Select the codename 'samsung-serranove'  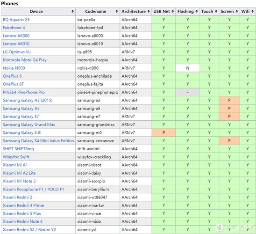click(95, 141)
